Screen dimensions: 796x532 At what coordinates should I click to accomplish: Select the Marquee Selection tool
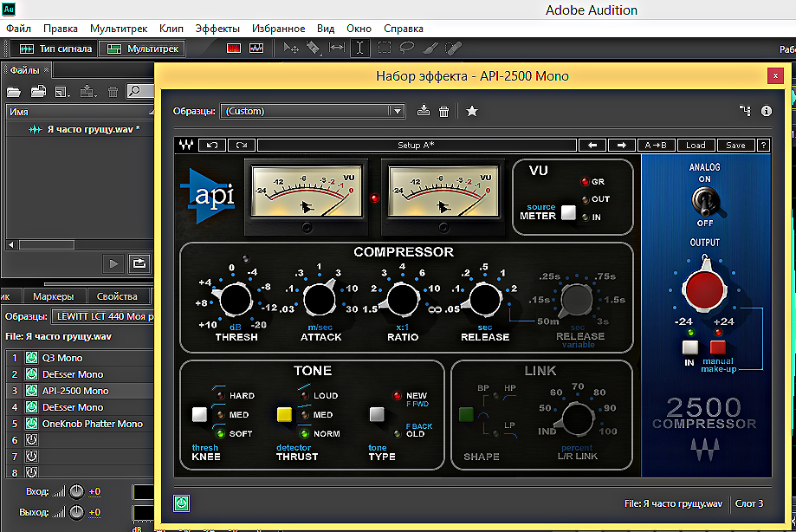(x=385, y=48)
